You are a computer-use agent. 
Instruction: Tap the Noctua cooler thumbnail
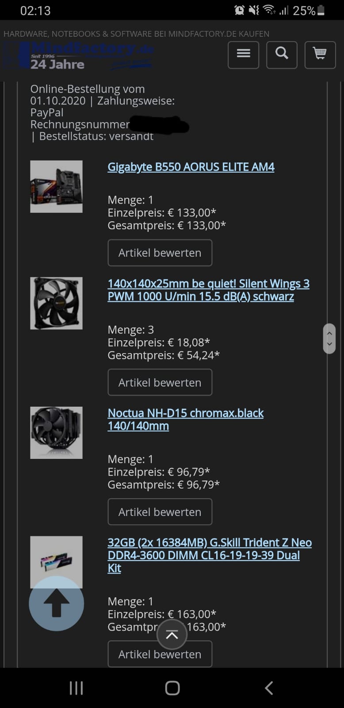(56, 432)
